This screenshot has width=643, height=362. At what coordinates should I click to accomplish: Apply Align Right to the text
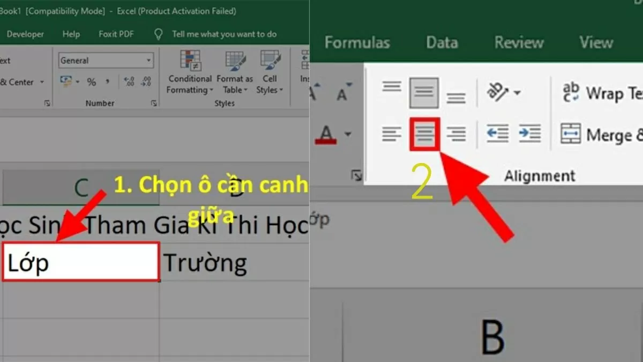(x=457, y=134)
